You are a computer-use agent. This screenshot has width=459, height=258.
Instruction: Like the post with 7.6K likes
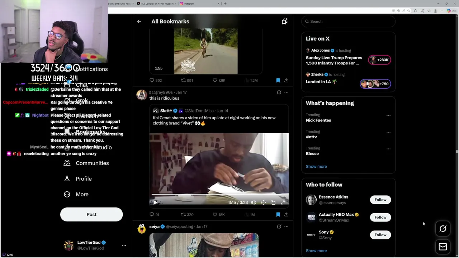tap(219, 80)
